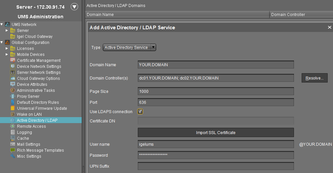Select Device Network Settings in the tree

(x=39, y=67)
